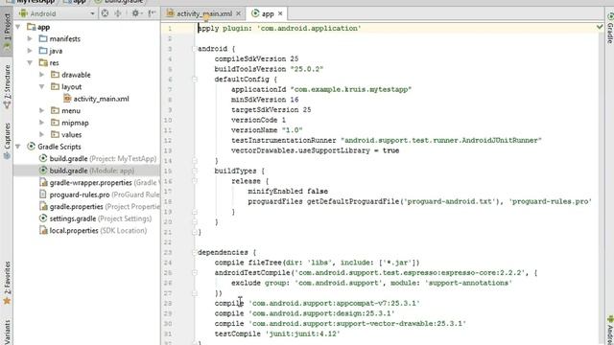Click the appcompat-v7:25.3.1 dependency string
This screenshot has height=345, width=614.
(x=334, y=303)
